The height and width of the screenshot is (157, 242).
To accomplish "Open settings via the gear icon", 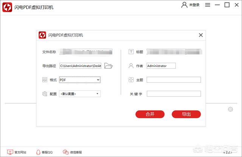I will coord(230,109).
